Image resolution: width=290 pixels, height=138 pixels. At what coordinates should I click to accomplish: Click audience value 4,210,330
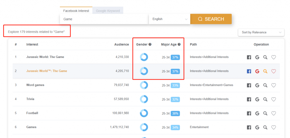(122, 57)
